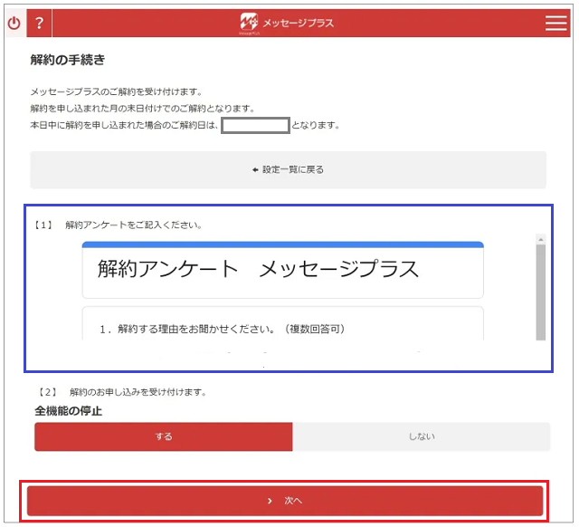Viewport: 579px width, 527px height.
Task: Click the 次へ button
Action: [285, 501]
